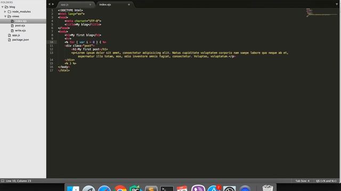Click the Lorem ipsum paragraph text
341x191 pixels.
click(x=180, y=55)
